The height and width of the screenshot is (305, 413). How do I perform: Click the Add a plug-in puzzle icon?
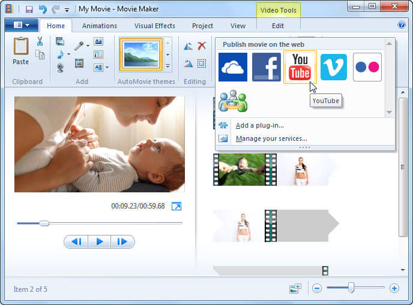point(223,125)
